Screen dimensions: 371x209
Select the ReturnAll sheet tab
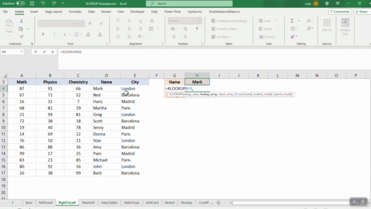tap(88, 203)
